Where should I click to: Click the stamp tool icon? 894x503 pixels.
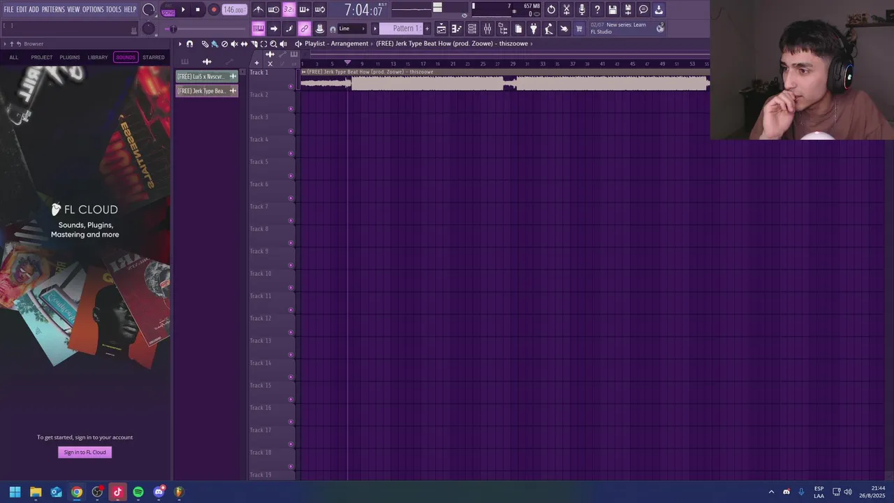(x=320, y=29)
